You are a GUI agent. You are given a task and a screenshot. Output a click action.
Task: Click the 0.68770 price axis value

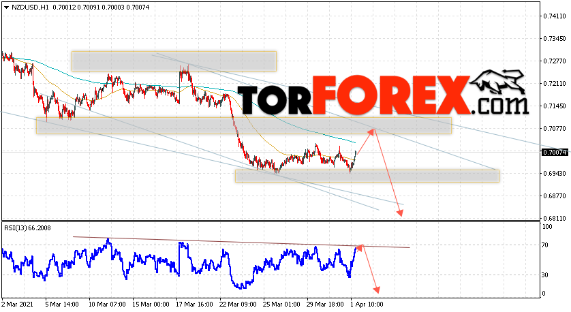pyautogui.click(x=555, y=196)
